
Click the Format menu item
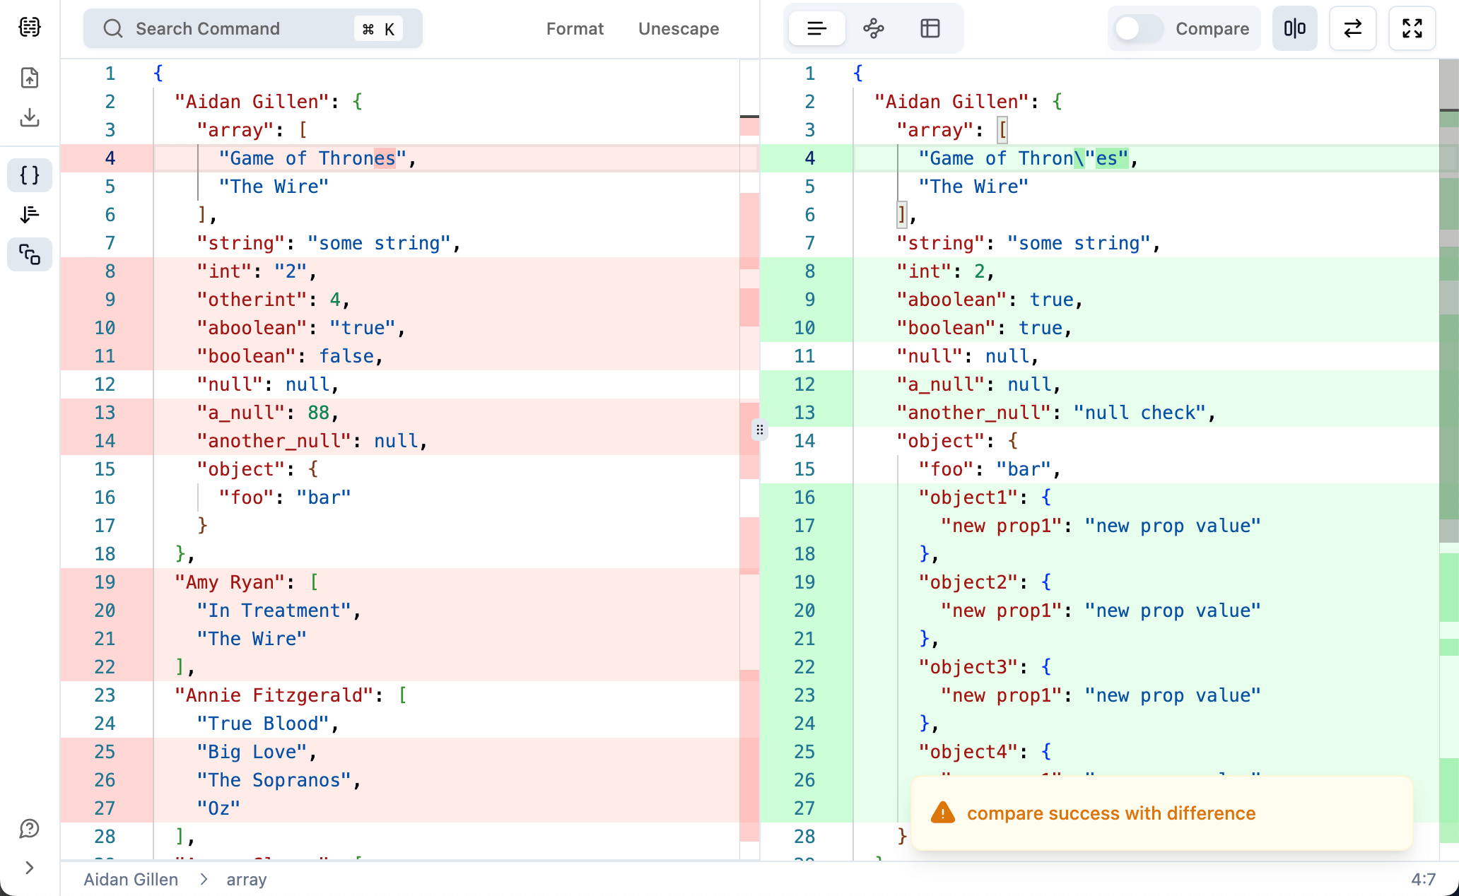(575, 28)
